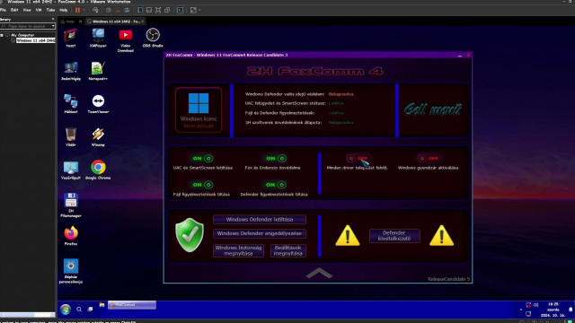
Task: Select the Számítógép computer desktop icon
Action: [71, 71]
